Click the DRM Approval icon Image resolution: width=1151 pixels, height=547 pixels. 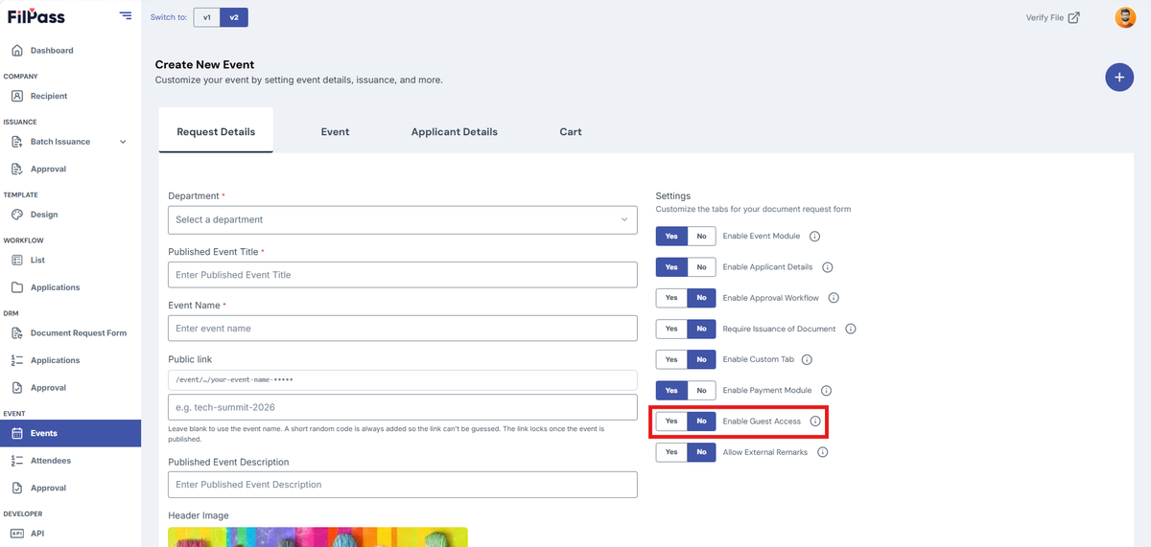click(x=17, y=388)
